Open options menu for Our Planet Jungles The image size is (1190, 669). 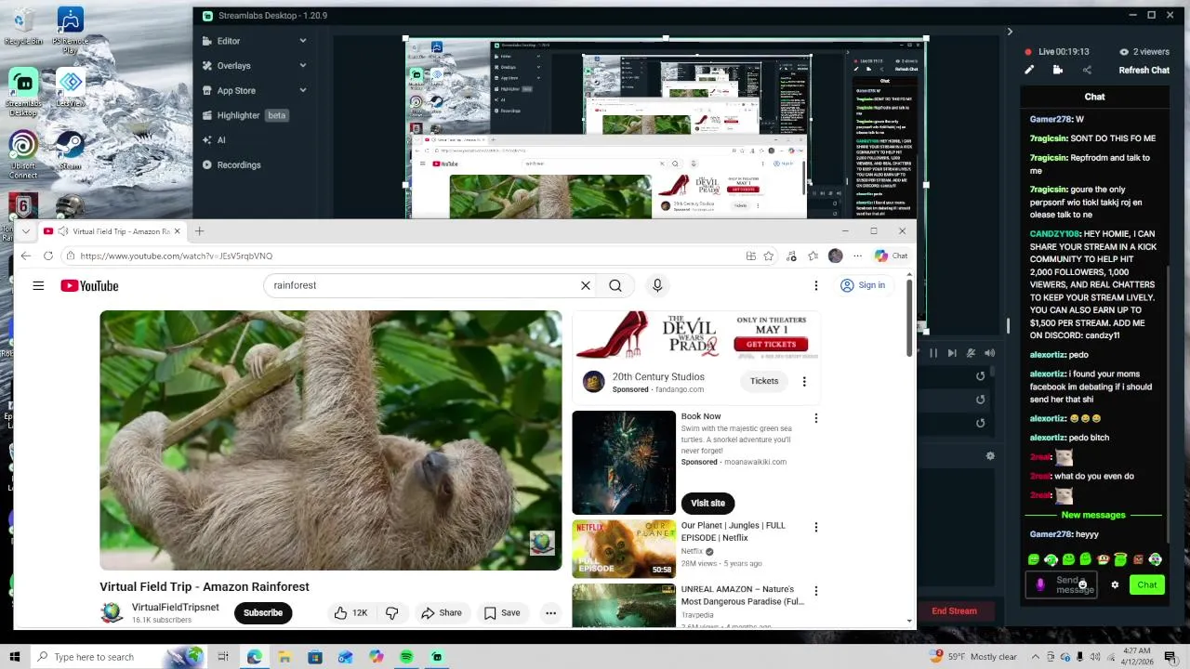tap(816, 527)
